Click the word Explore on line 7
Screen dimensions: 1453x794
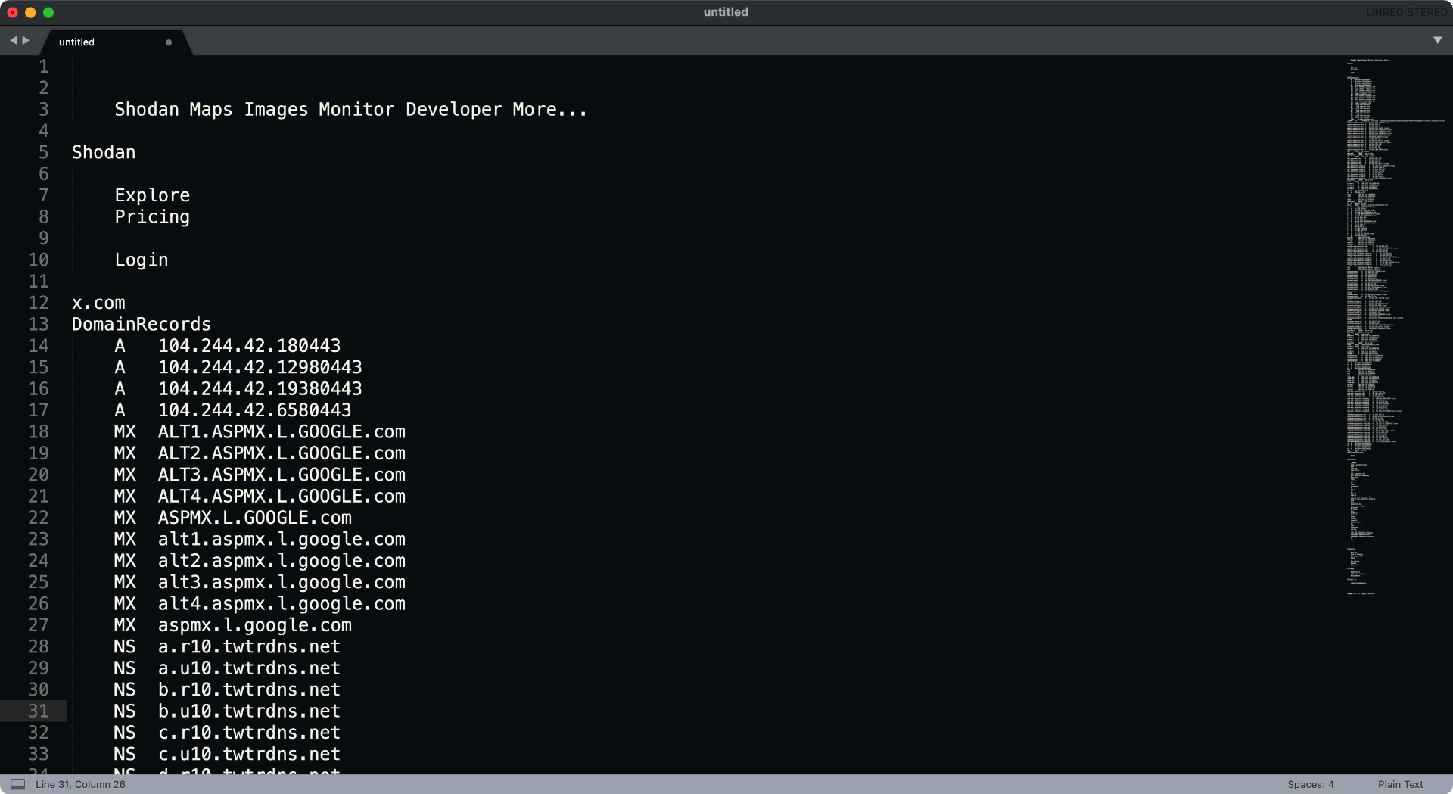(x=152, y=195)
